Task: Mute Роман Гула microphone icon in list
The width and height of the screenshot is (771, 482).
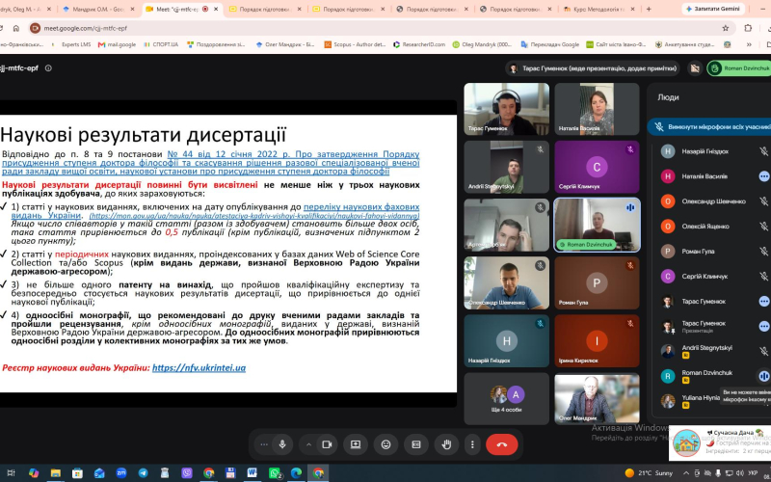Action: click(x=763, y=252)
